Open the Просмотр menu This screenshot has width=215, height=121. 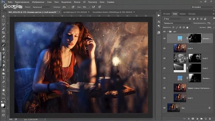click(92, 2)
